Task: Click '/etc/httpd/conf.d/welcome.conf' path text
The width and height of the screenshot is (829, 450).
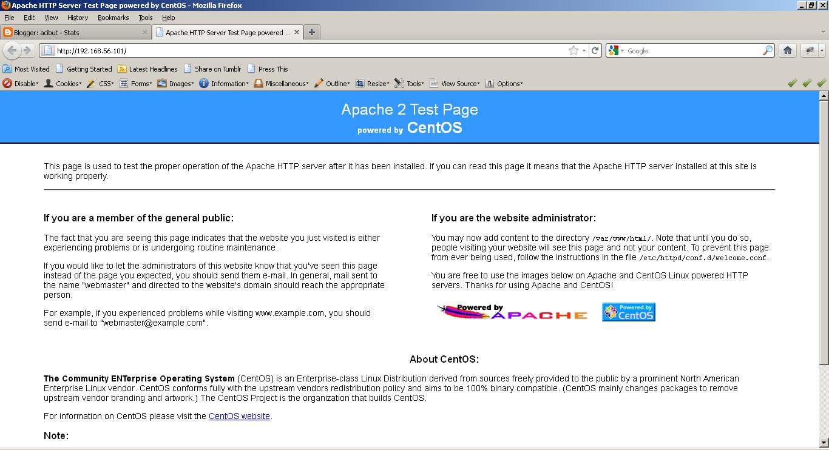Action: click(703, 258)
